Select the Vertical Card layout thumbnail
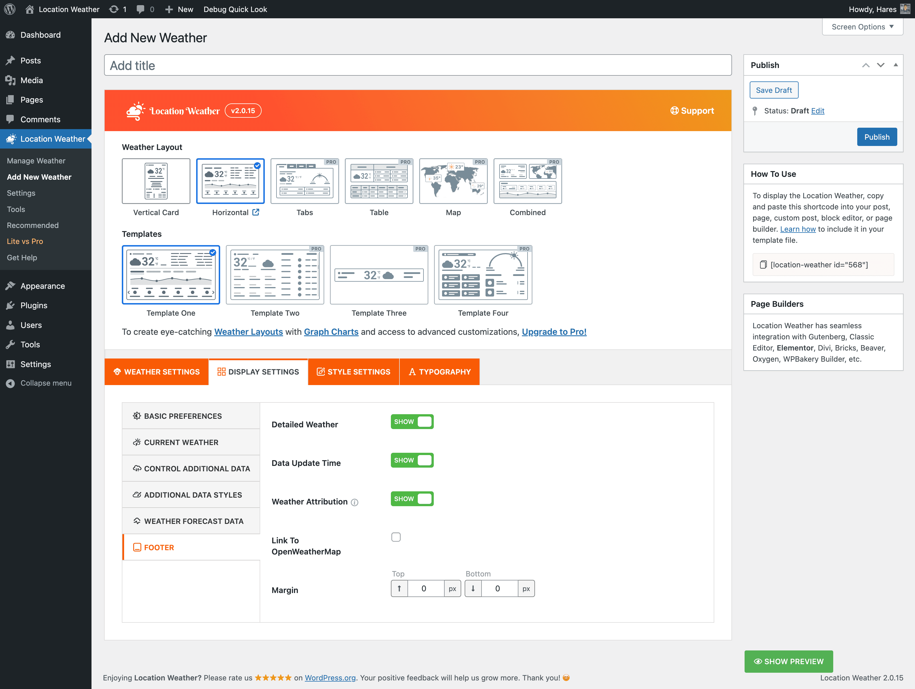 point(156,181)
